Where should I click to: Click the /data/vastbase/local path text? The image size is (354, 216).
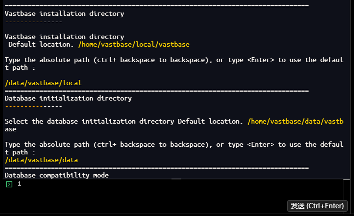pyautogui.click(x=43, y=83)
